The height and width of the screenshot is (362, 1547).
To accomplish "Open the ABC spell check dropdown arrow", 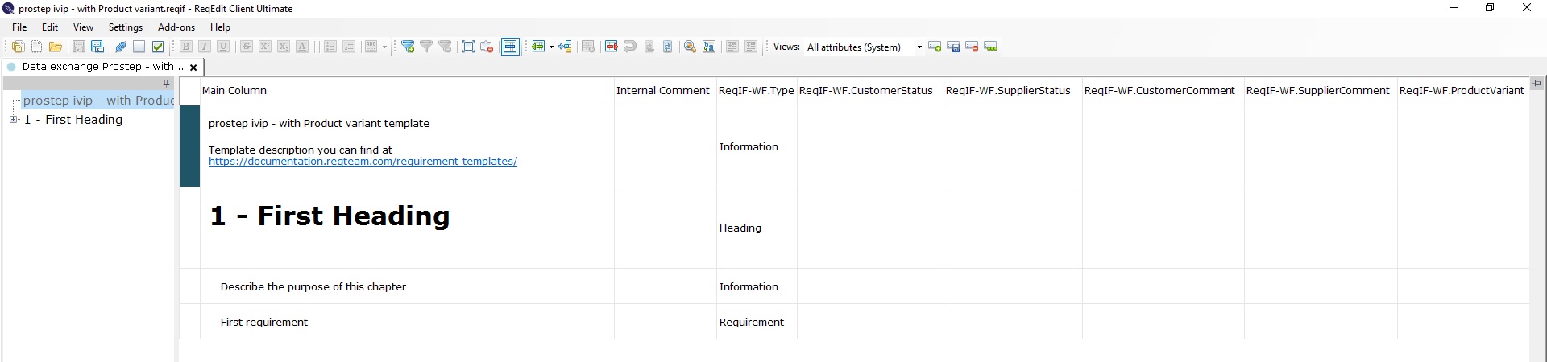I will click(x=384, y=47).
